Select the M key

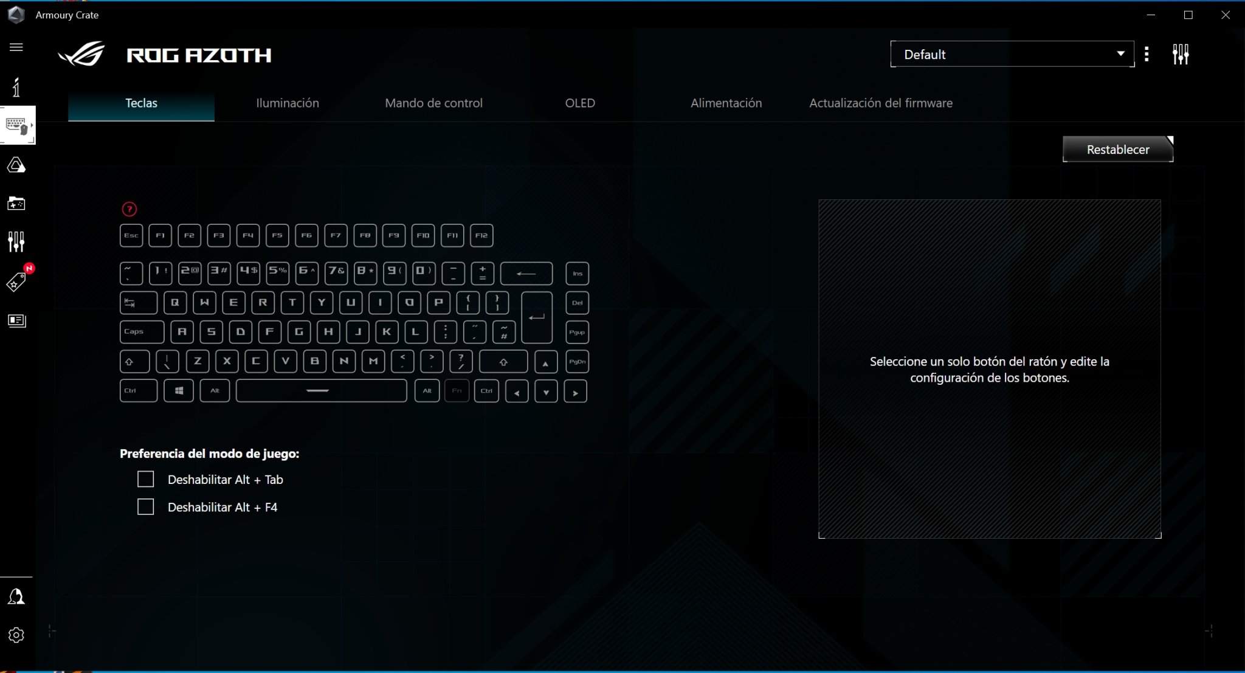coord(373,362)
